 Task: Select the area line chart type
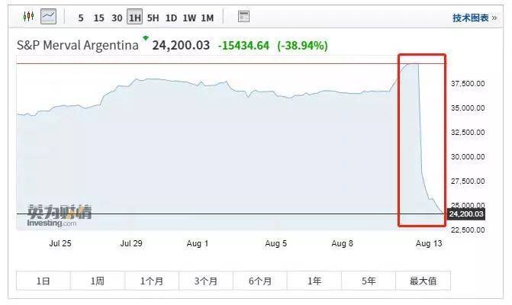click(x=48, y=16)
